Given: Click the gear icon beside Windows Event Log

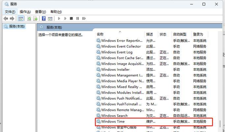Looking at the screenshot, I should coord(98,52).
